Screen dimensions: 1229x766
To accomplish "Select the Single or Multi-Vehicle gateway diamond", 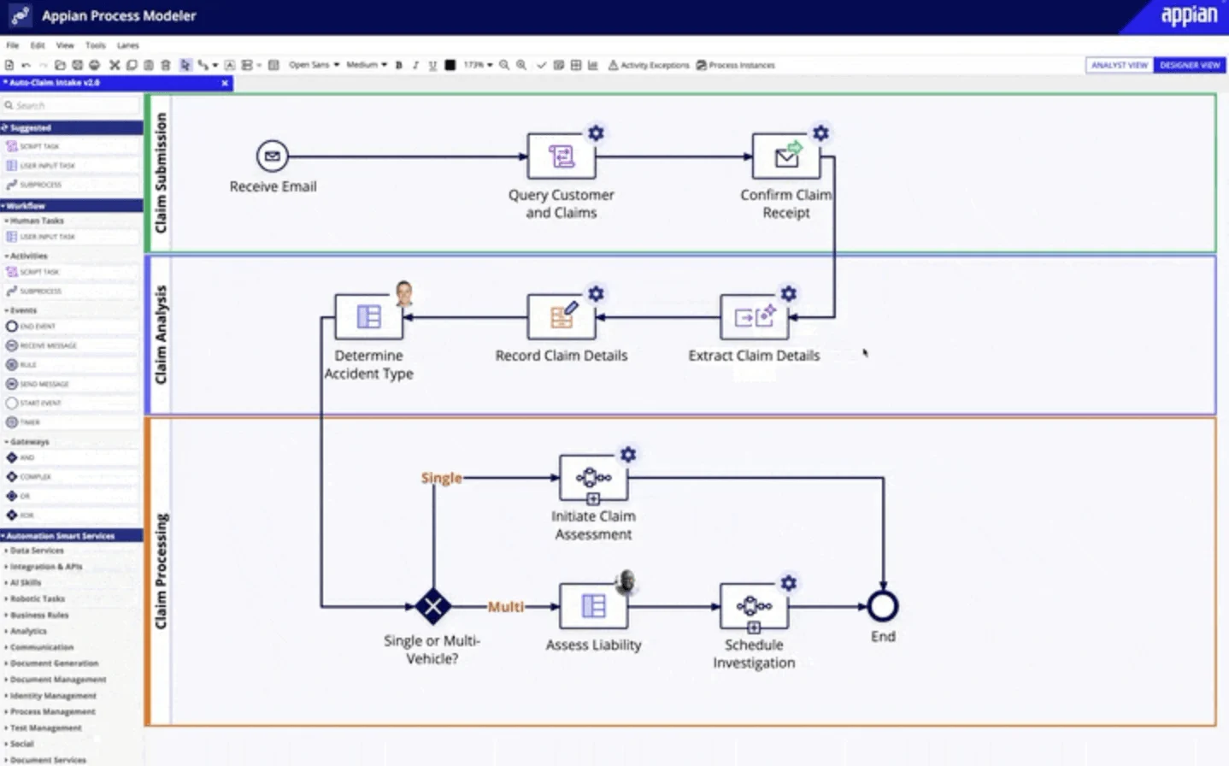I will 433,606.
